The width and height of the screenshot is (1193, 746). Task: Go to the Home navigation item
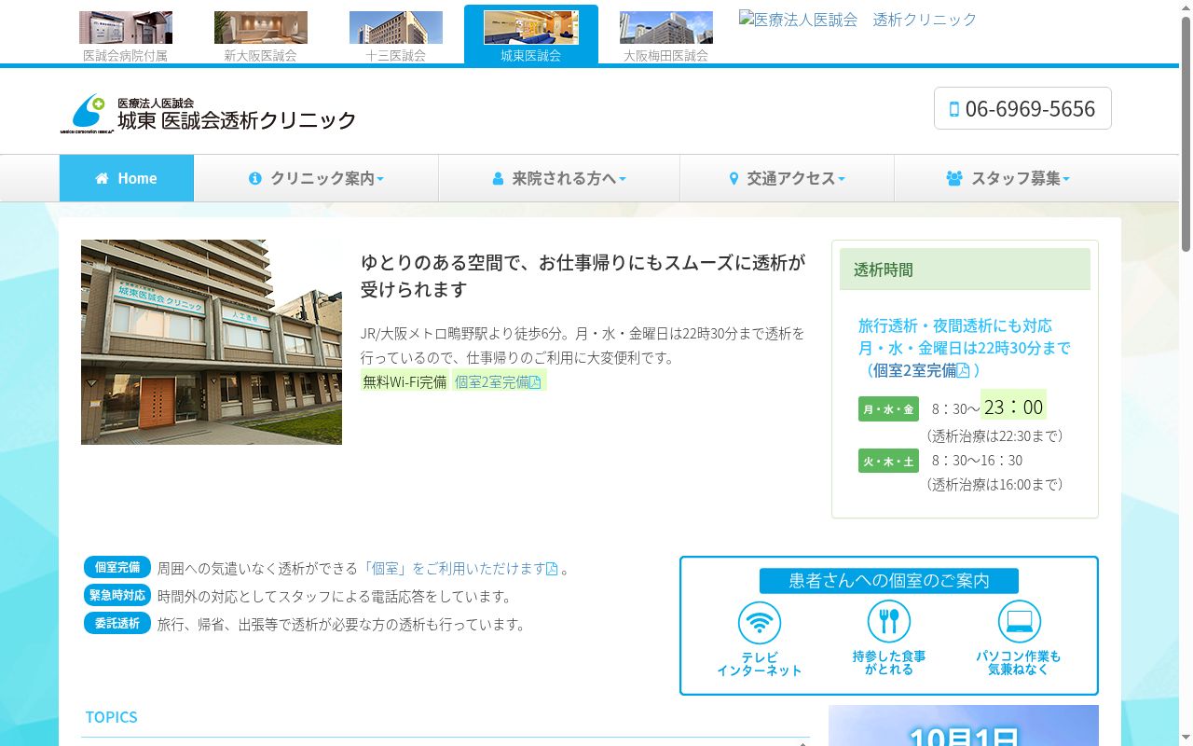127,178
